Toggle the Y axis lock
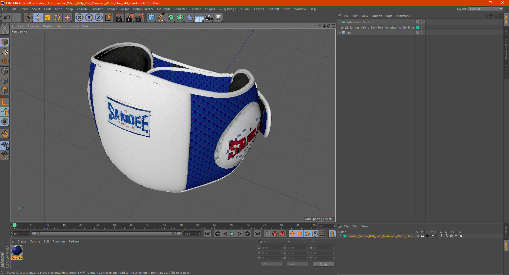Image resolution: width=509 pixels, height=275 pixels. pos(89,18)
